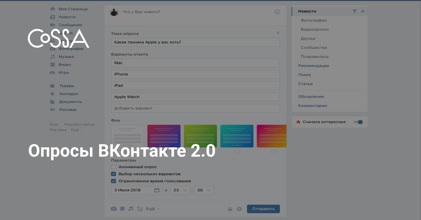Viewport: 421px width, 220px height.
Task: Open the hour dropdown showing 23
Action: (180, 190)
